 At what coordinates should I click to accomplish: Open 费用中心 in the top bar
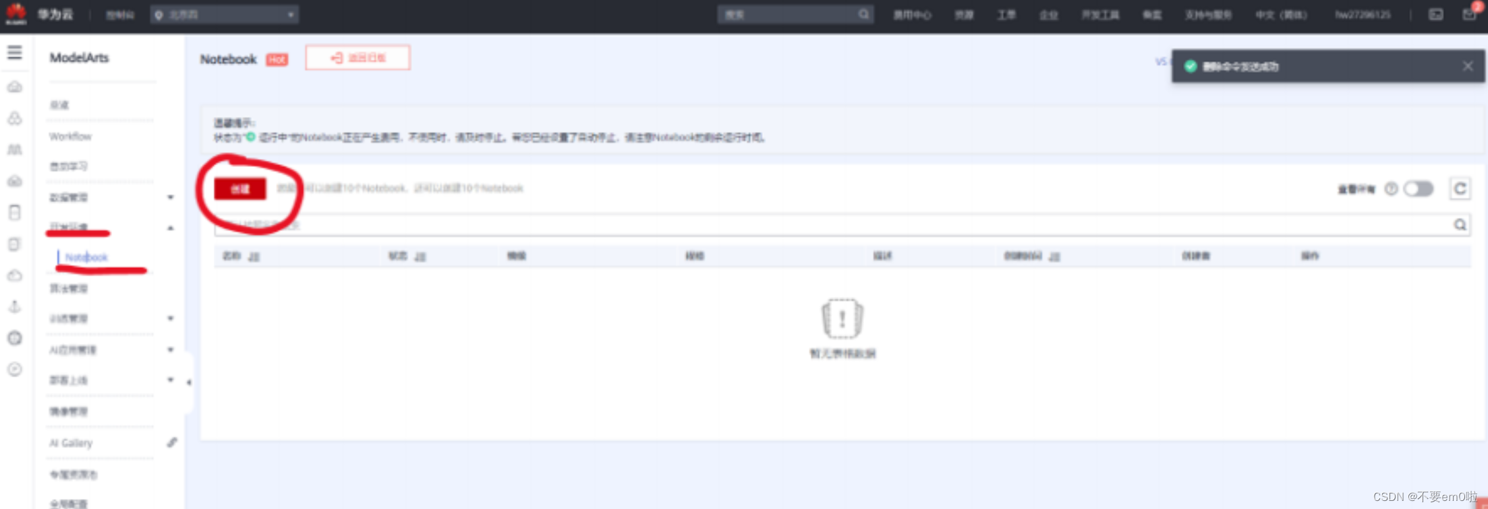912,14
